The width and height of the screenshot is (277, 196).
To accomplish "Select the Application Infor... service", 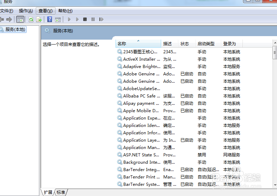I will point(178,133).
